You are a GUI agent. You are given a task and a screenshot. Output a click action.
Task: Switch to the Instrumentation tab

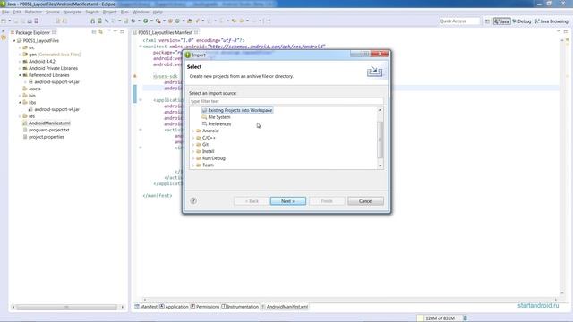point(240,307)
